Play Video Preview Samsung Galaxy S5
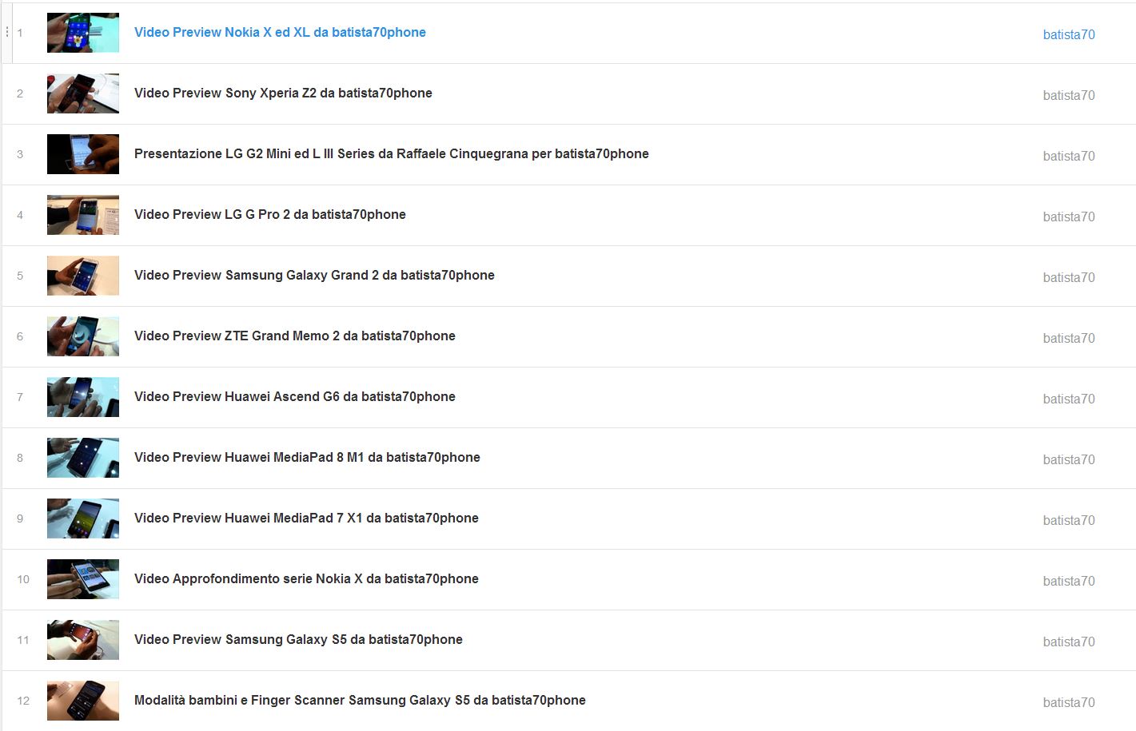1136x731 pixels. click(298, 640)
